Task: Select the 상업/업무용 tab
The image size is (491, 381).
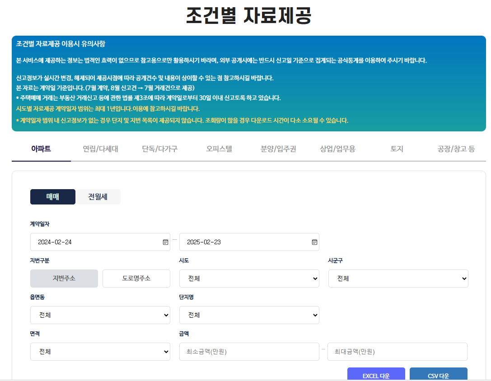Action: pyautogui.click(x=337, y=149)
